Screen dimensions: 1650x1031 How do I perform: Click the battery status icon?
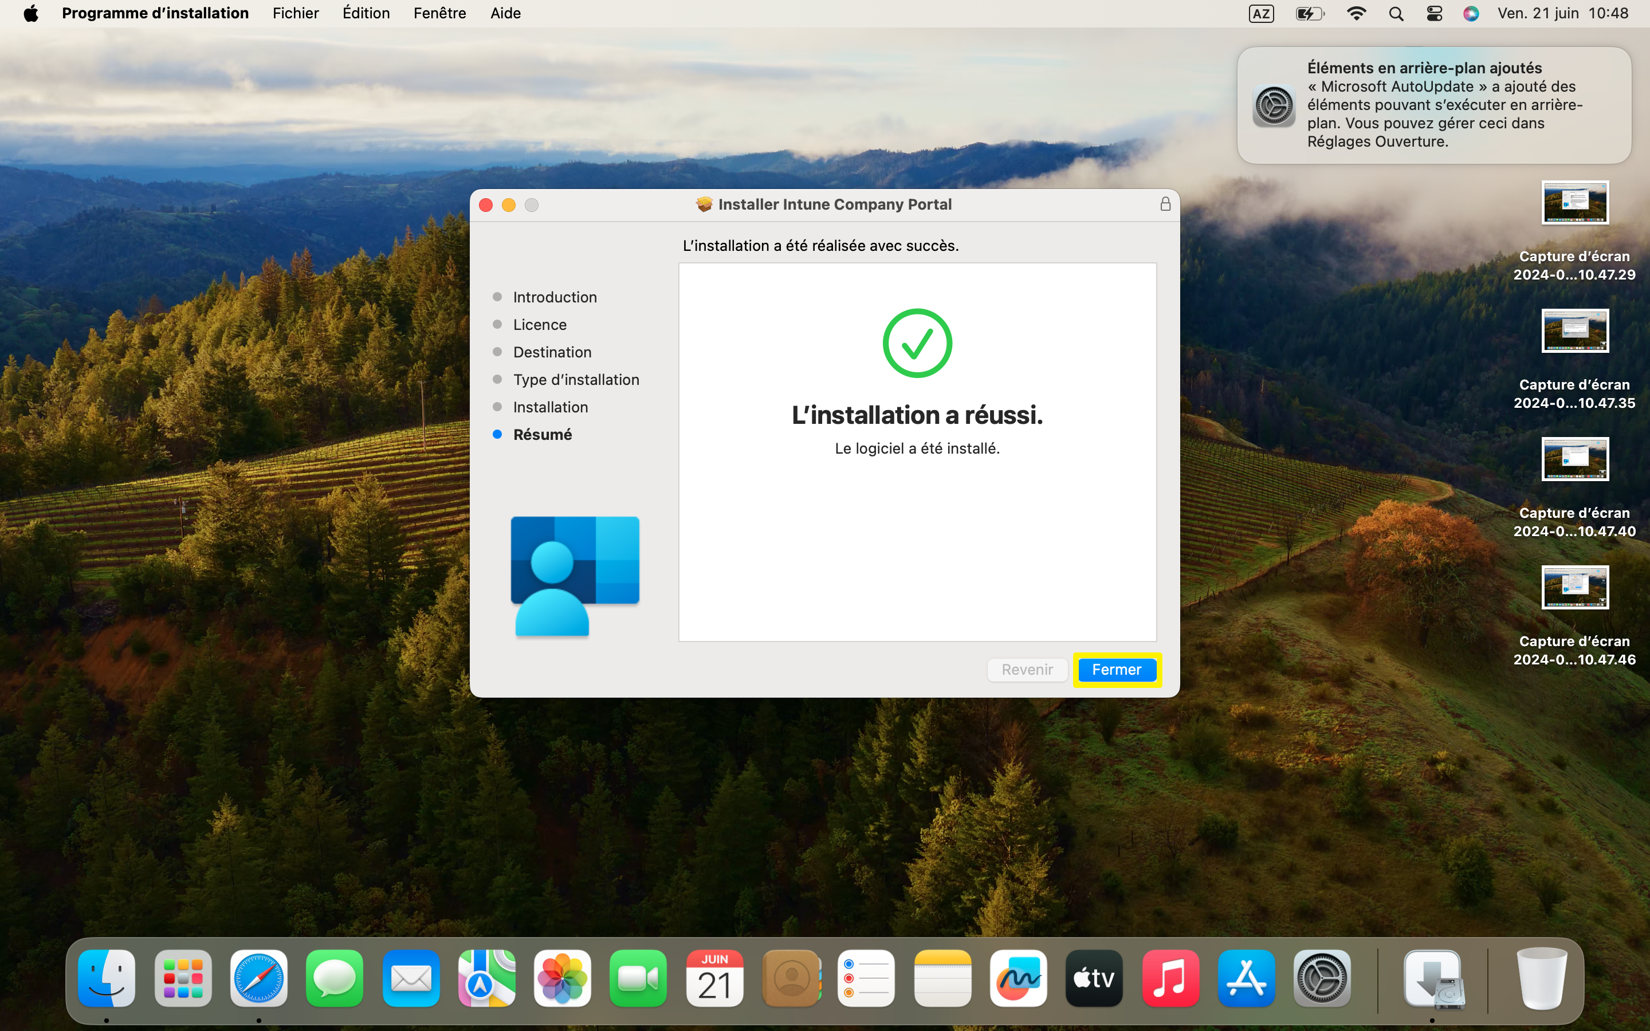[1310, 14]
